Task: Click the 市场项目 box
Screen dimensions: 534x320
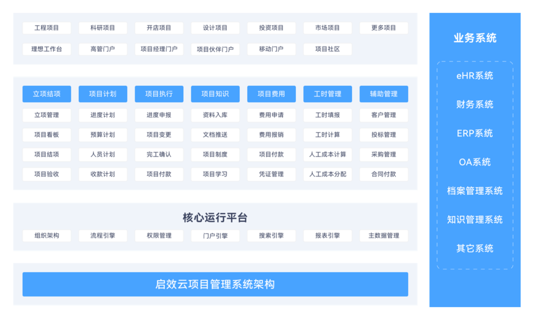Action: (x=328, y=28)
